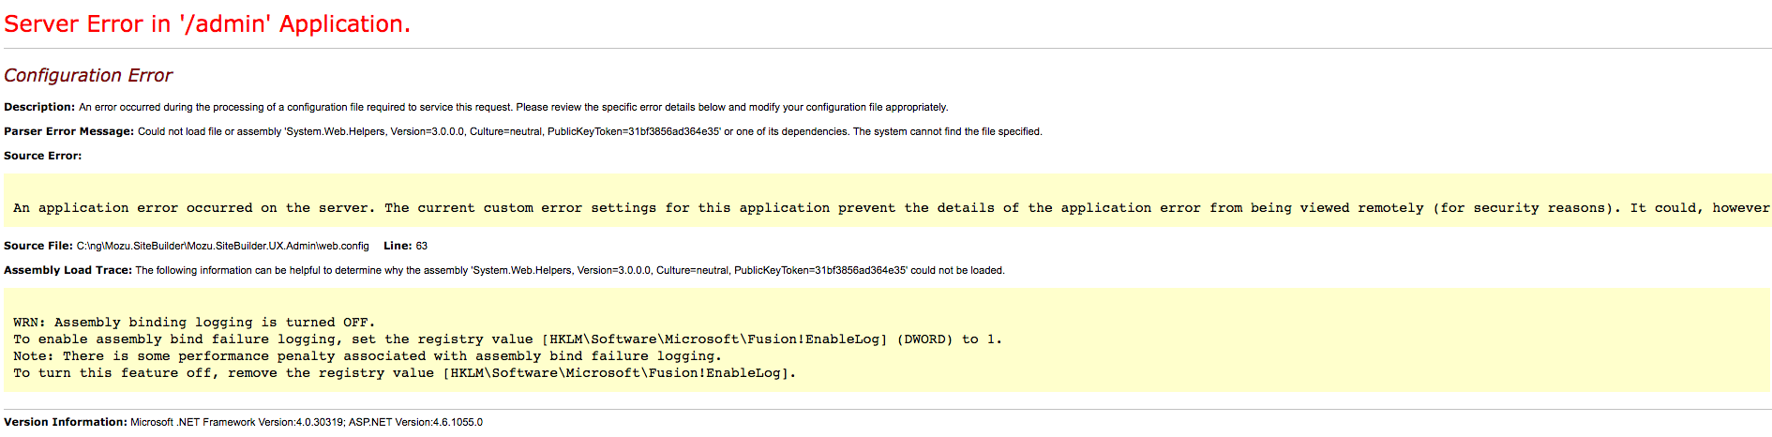Screen dimensions: 1772x437
Task: Click the 'Description:' label
Action: coord(39,107)
